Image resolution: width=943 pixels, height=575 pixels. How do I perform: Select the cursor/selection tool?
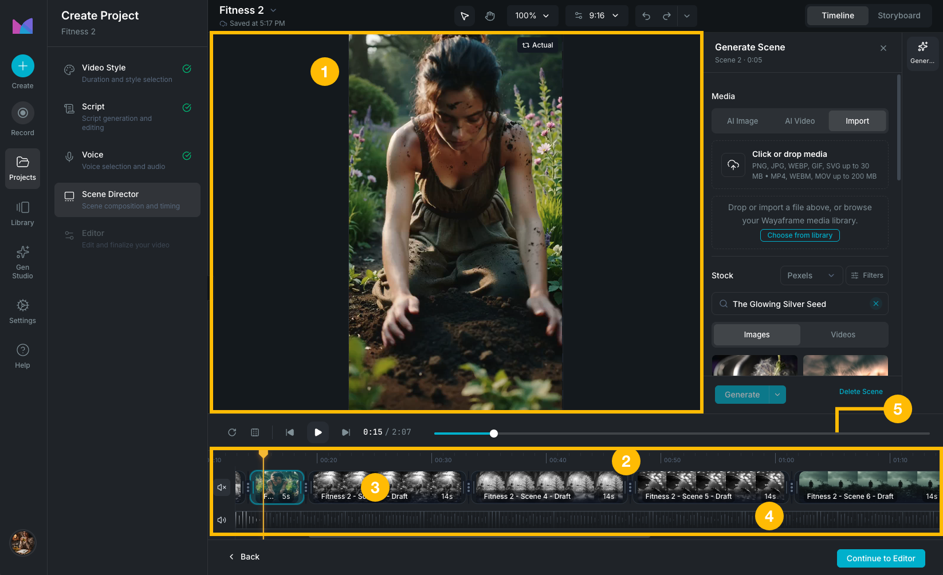coord(464,15)
